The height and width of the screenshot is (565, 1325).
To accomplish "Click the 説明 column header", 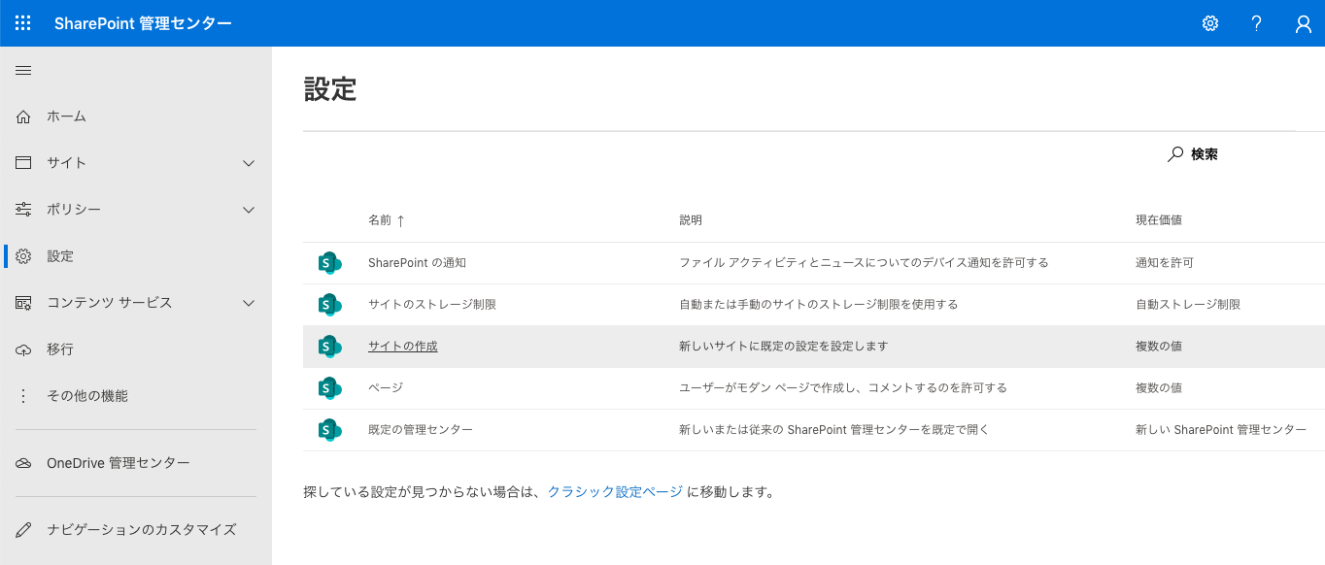I will pyautogui.click(x=691, y=220).
